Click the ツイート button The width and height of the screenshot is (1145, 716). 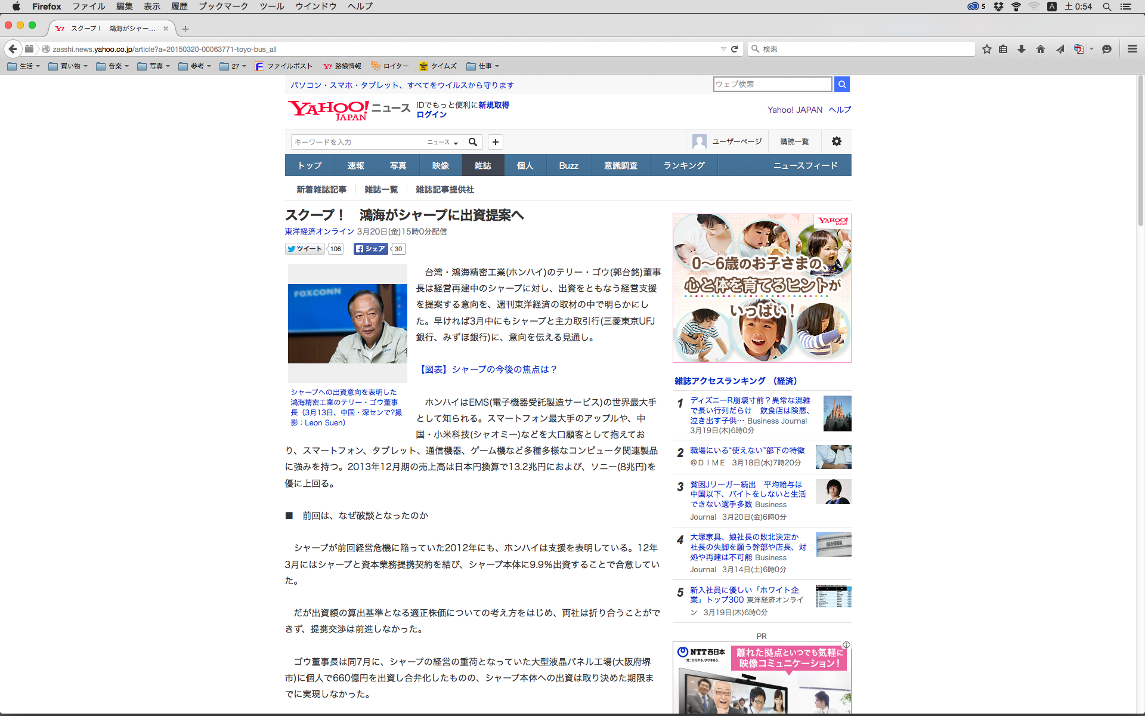305,249
